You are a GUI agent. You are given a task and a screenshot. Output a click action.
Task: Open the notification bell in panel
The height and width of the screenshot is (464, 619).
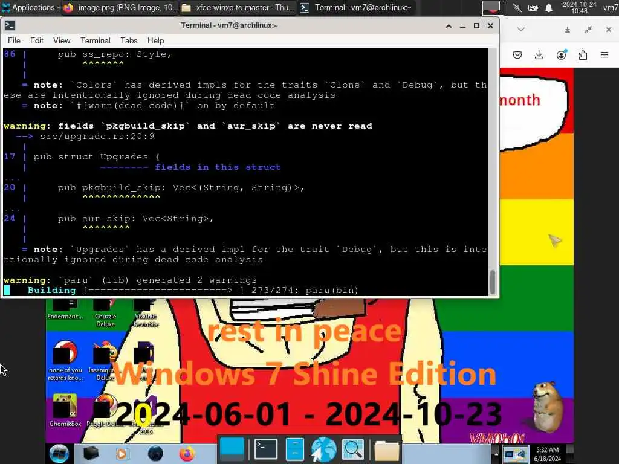(x=549, y=7)
